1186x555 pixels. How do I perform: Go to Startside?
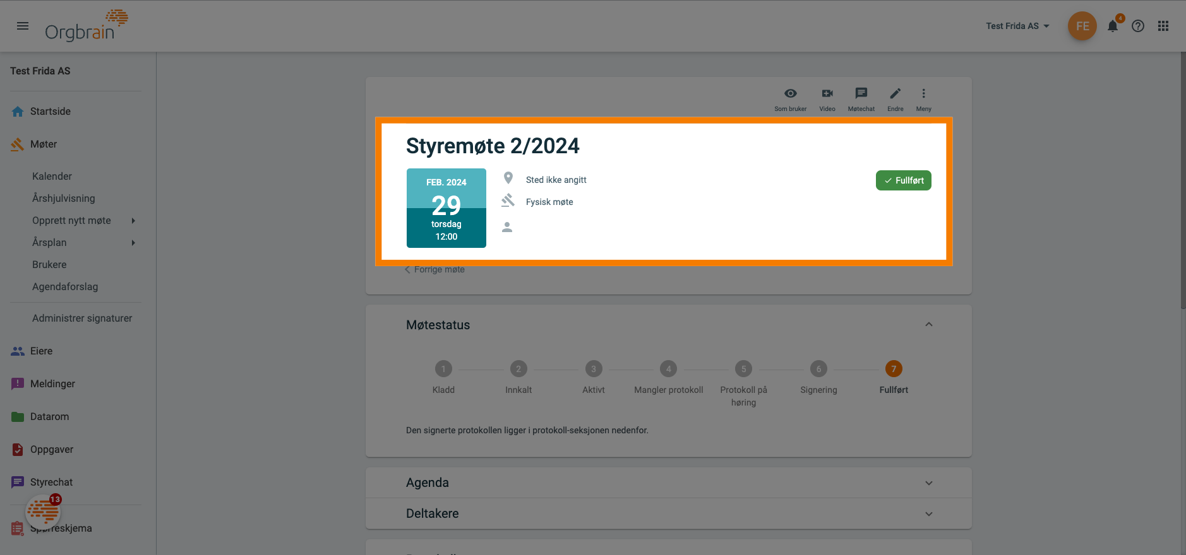51,112
